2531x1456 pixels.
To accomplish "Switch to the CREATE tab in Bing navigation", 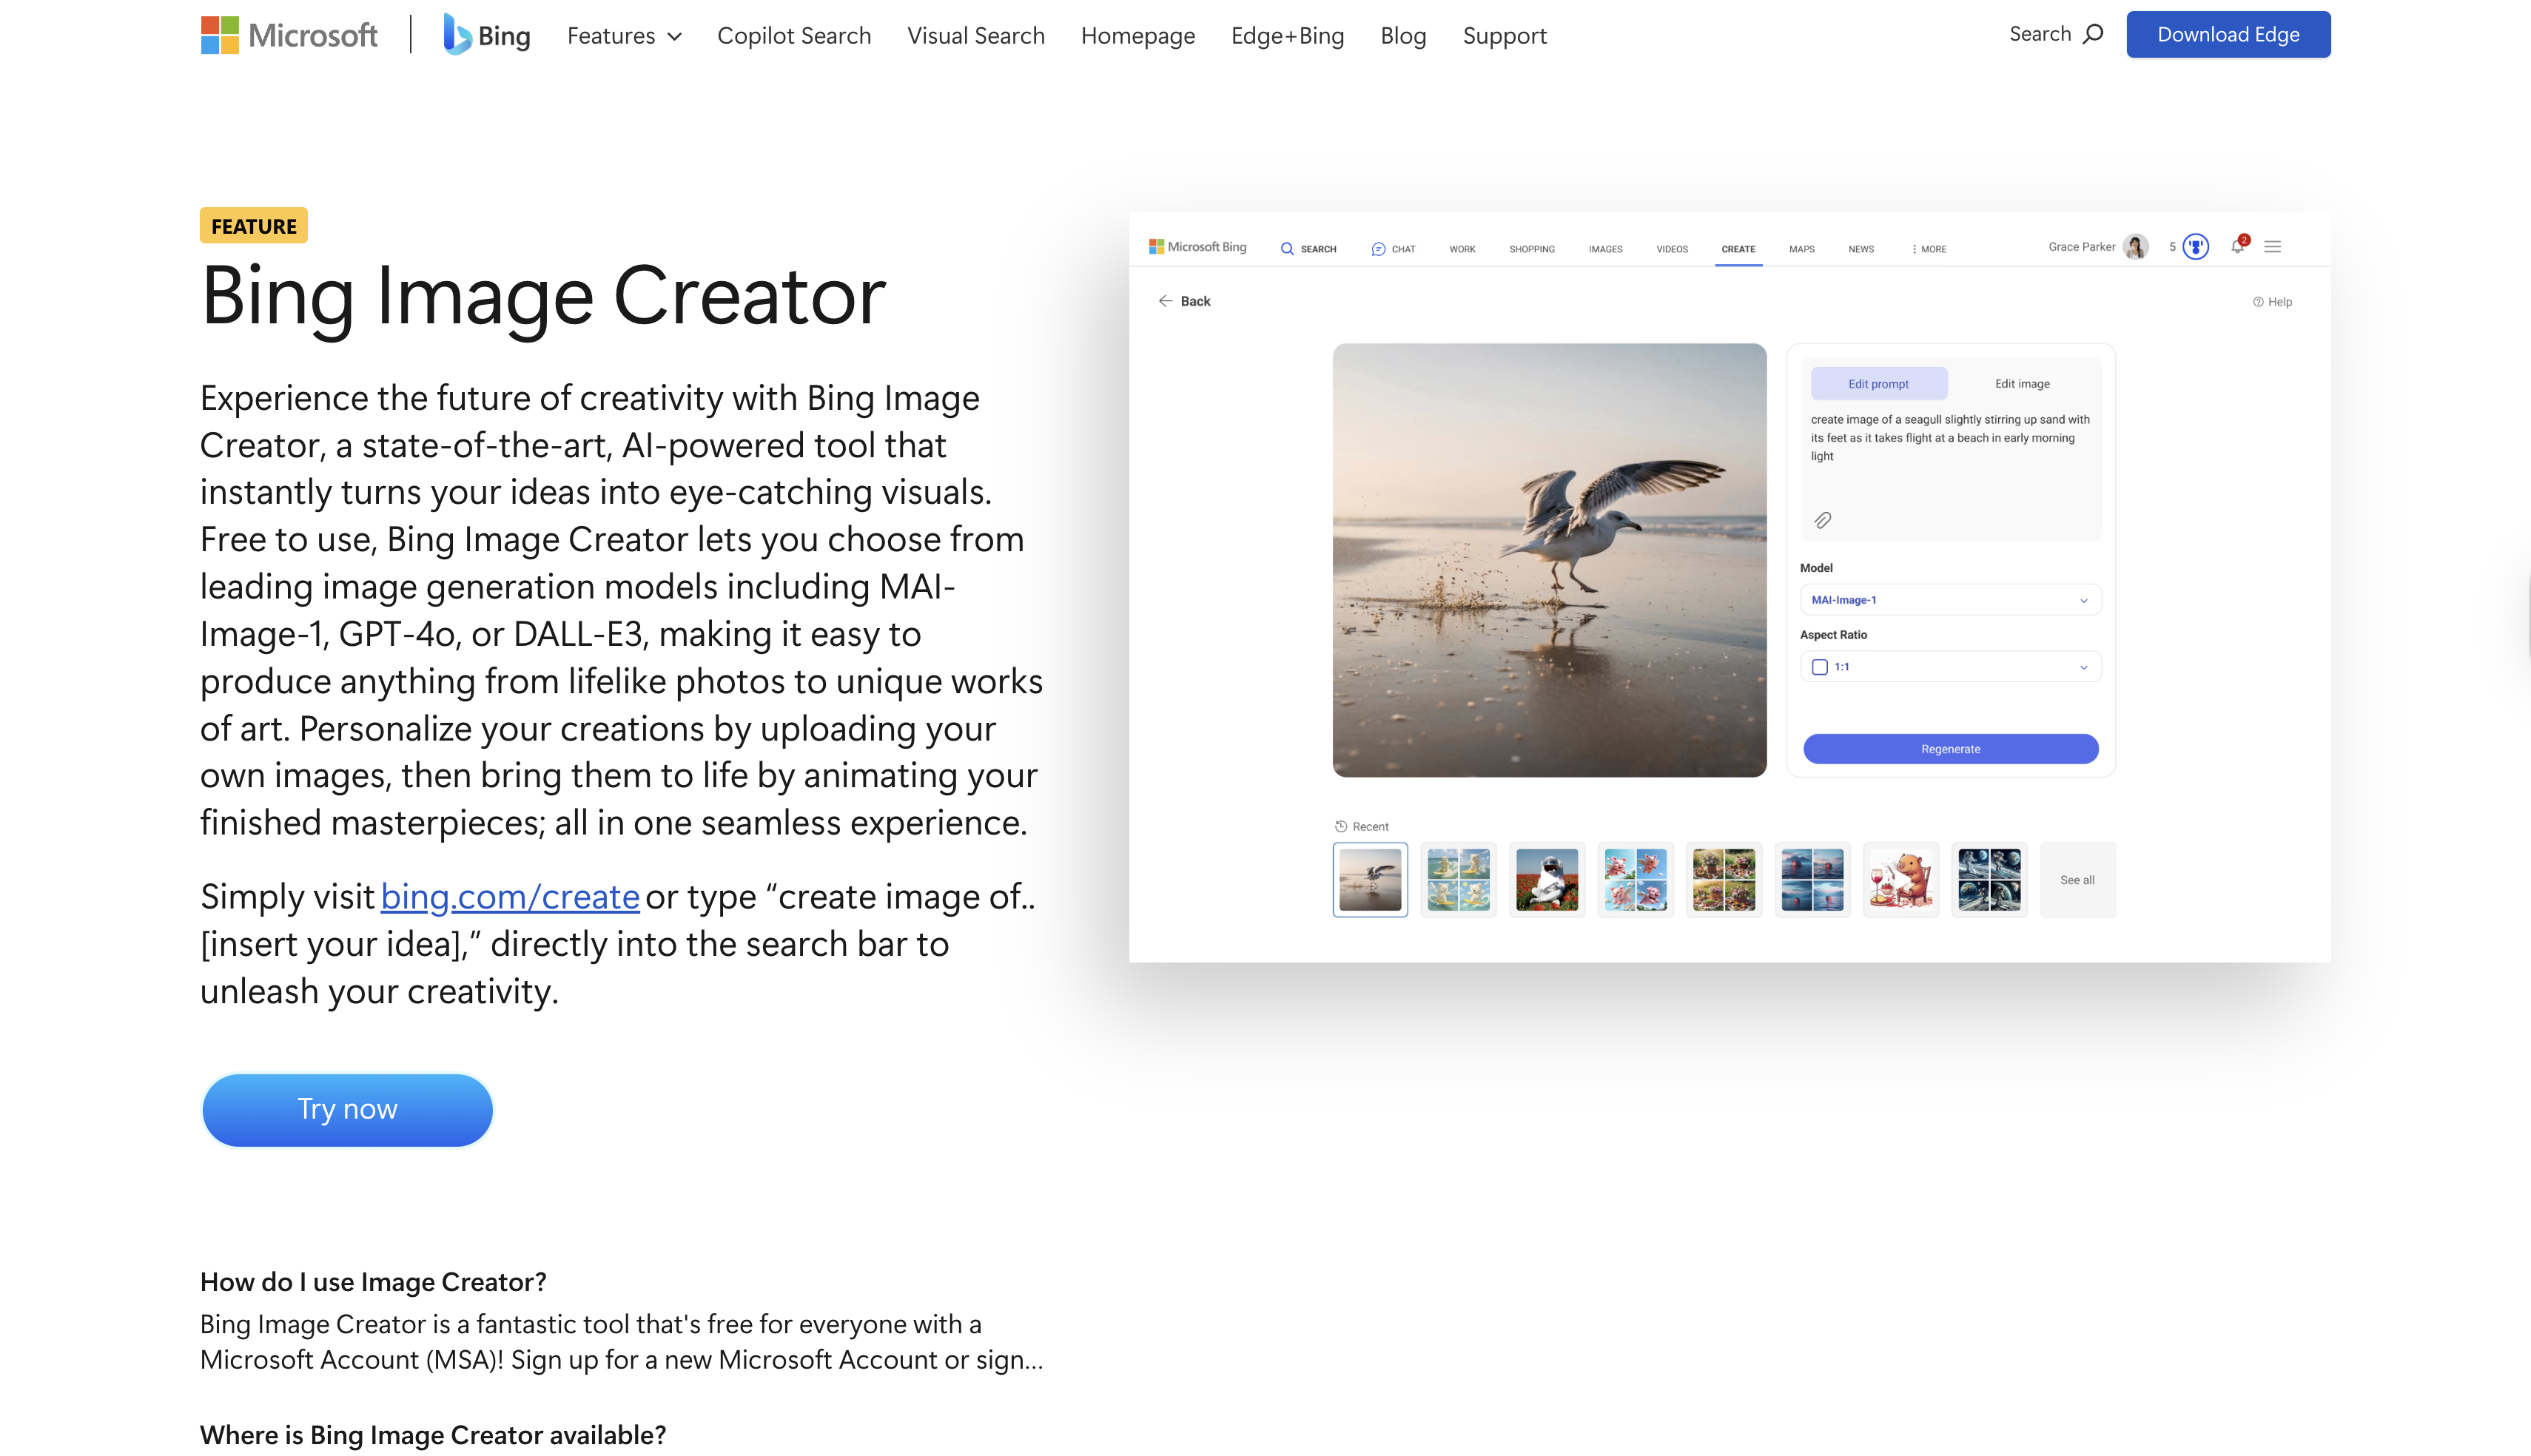I will [1738, 249].
